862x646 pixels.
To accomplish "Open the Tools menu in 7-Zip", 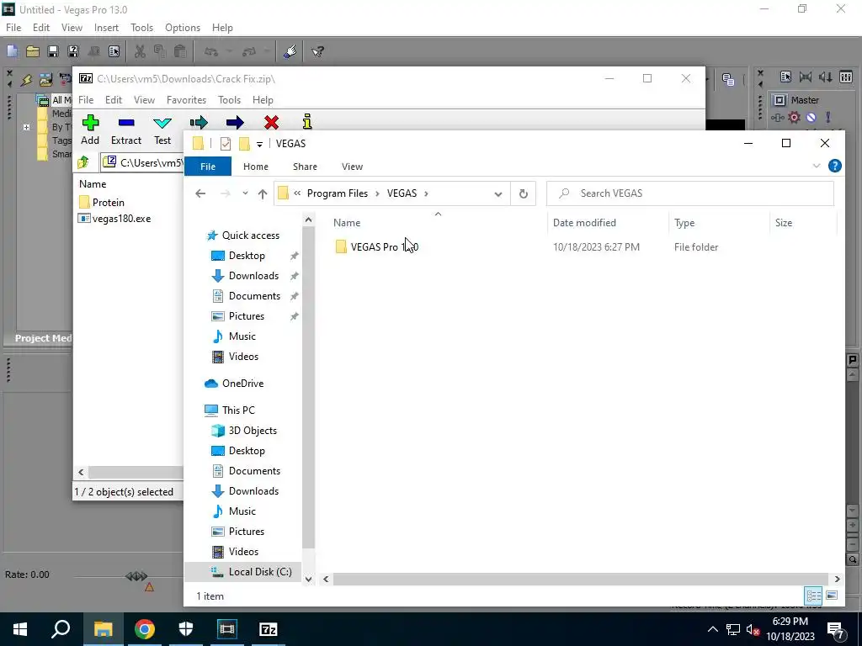I will click(x=229, y=100).
